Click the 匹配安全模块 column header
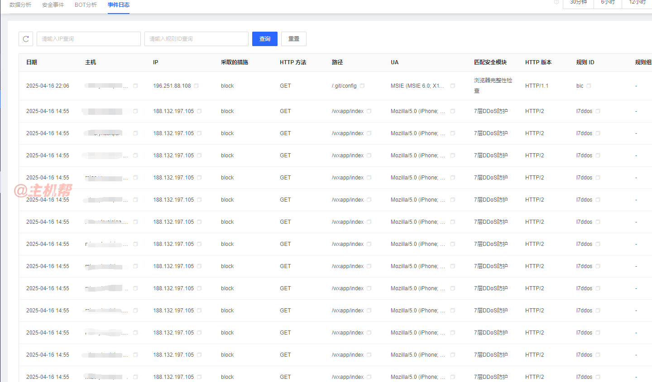This screenshot has width=652, height=382. 490,62
